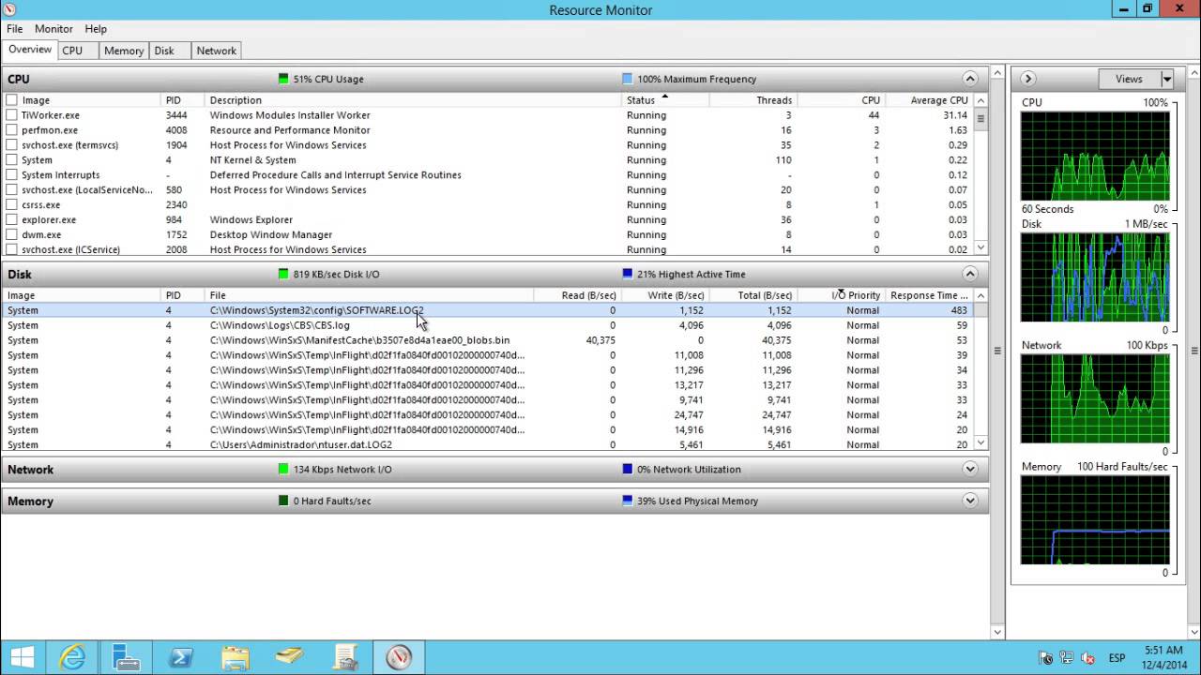Sort disk activity by the File column header

370,295
